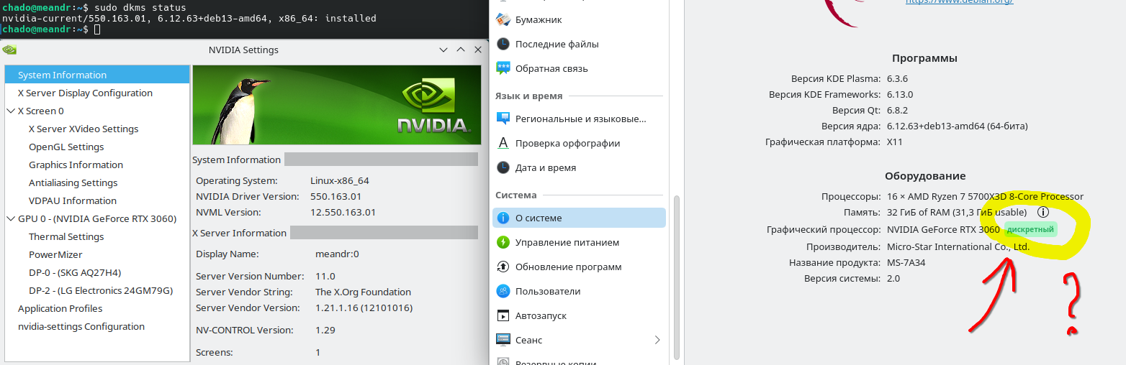
Task: Open Thermal Settings page
Action: (66, 236)
